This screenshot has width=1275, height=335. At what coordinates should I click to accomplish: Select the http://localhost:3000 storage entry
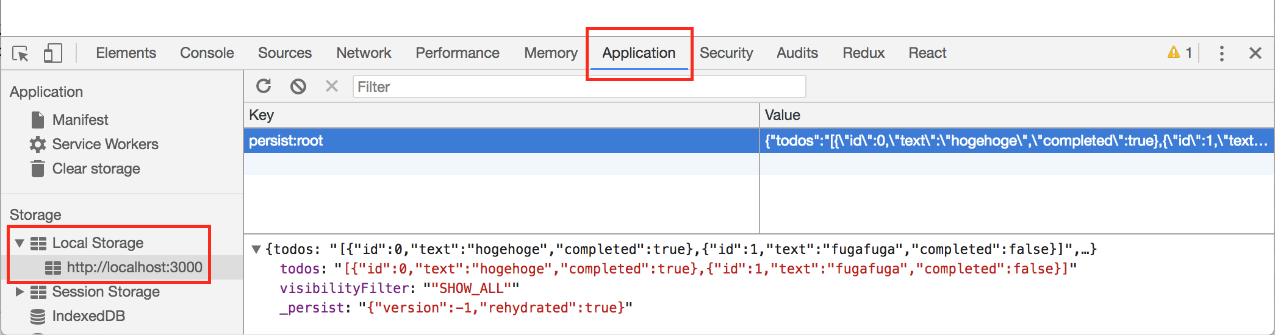134,267
